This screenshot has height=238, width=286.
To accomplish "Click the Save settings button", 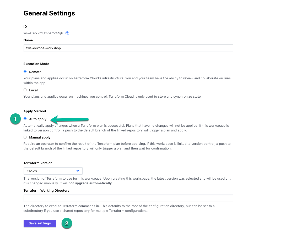I will [x=40, y=223].
